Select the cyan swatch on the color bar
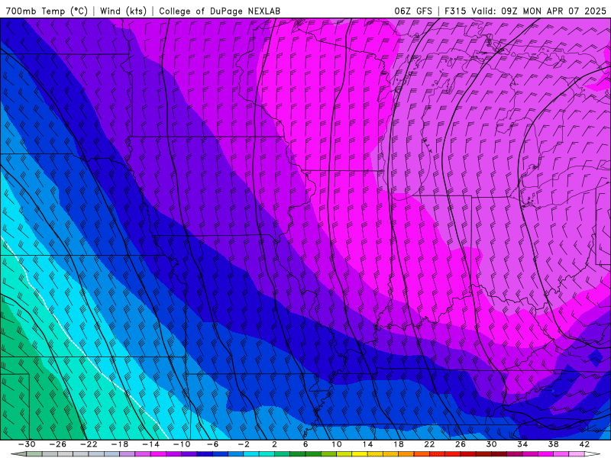Viewport: 611px width, 458px height. tap(251, 453)
